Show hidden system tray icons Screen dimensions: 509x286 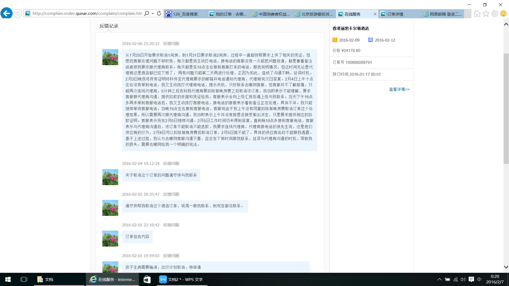point(439,279)
